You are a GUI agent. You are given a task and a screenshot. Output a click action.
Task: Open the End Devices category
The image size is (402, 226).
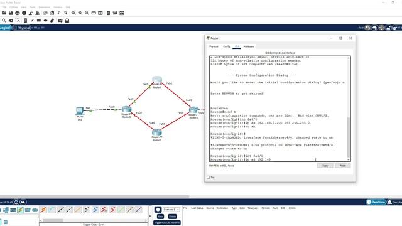coord(6,210)
